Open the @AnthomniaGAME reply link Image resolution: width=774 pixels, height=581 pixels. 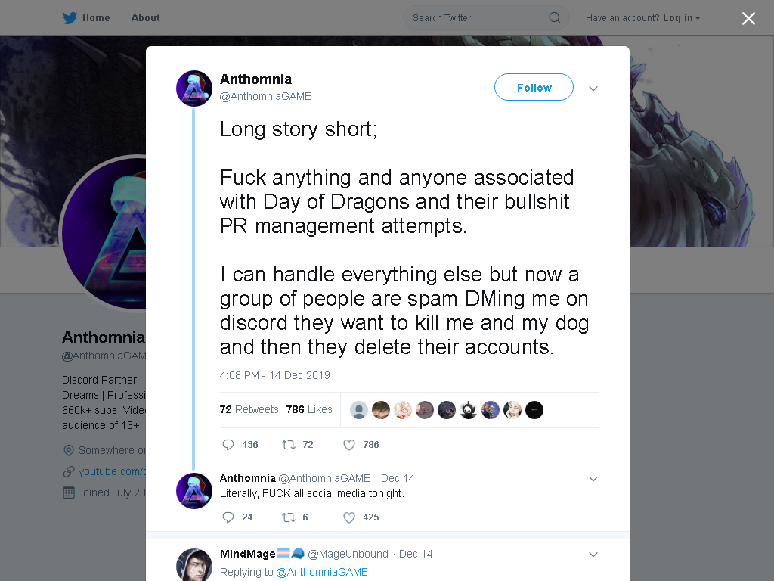point(322,572)
